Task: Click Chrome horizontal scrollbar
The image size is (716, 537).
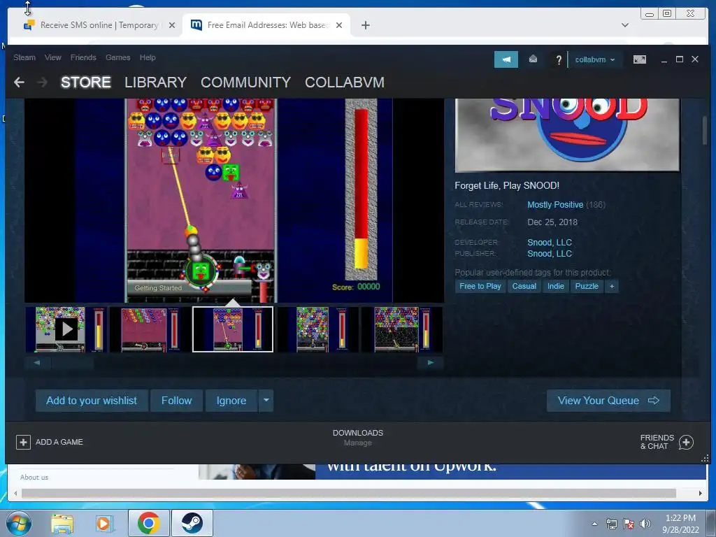Action: tap(349, 493)
